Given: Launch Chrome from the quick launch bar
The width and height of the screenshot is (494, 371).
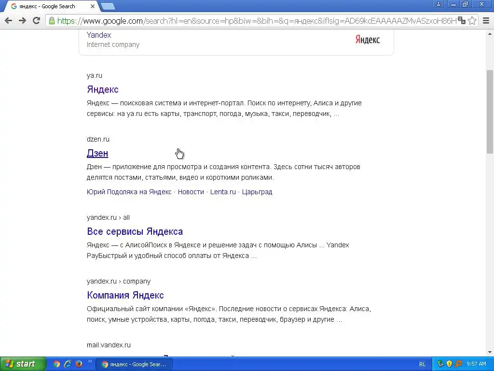Looking at the screenshot, I should (57, 364).
